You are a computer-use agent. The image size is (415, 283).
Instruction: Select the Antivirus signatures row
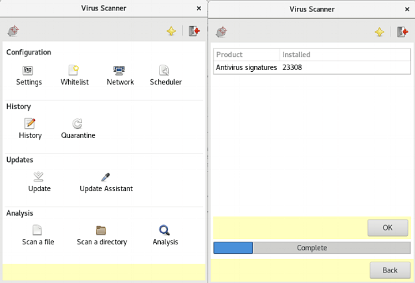pyautogui.click(x=312, y=67)
